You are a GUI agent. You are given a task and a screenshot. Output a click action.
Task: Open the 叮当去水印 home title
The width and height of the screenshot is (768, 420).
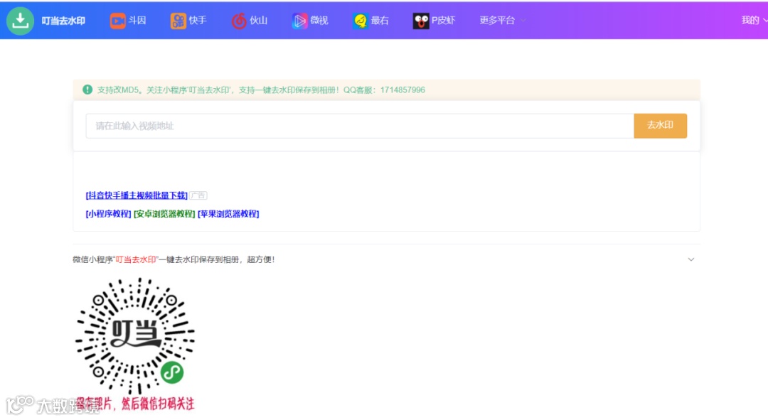(63, 21)
